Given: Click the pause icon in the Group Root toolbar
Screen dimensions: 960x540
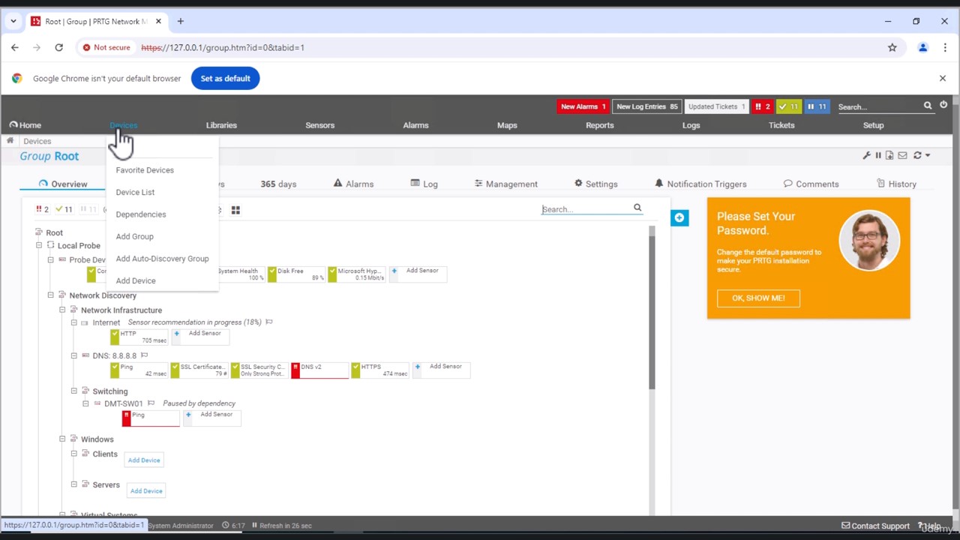Looking at the screenshot, I should (x=878, y=155).
